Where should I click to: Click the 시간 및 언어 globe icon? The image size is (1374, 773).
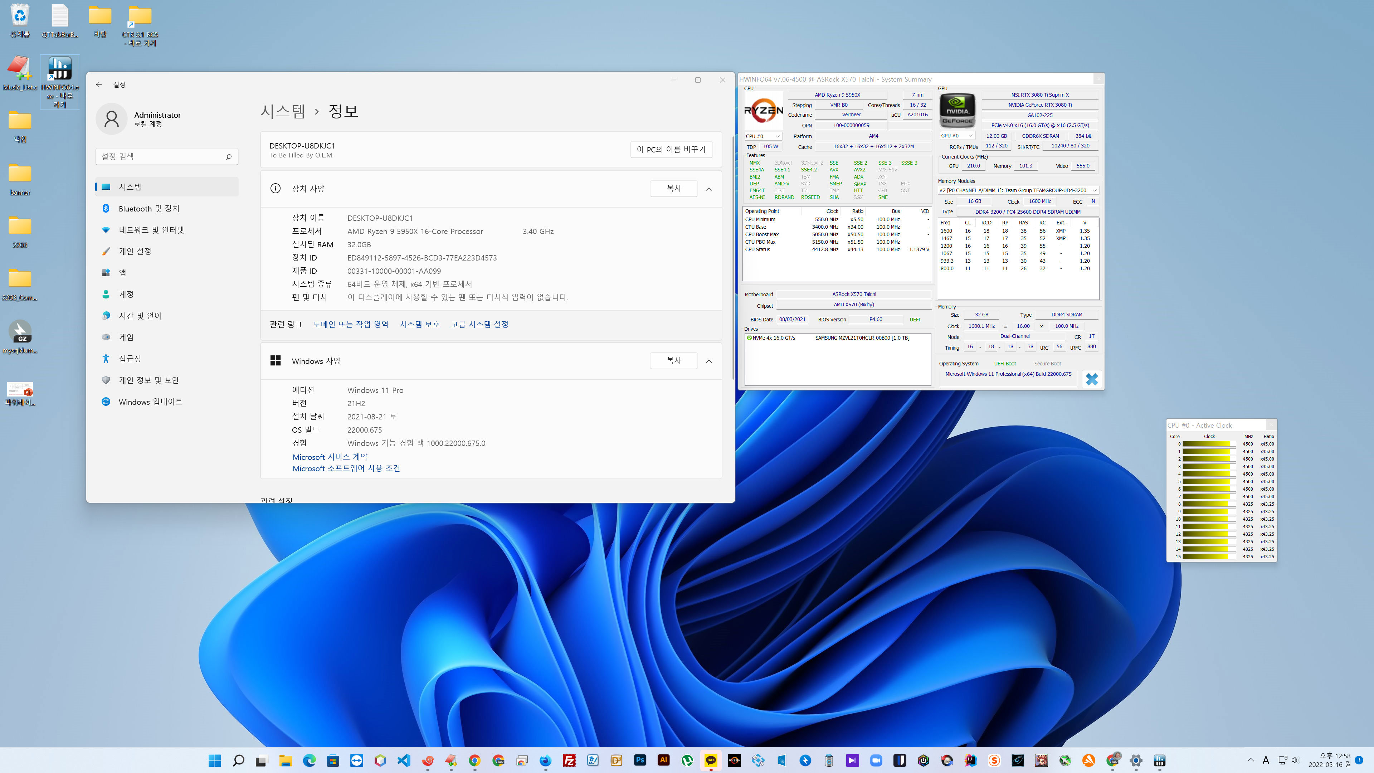click(x=106, y=316)
